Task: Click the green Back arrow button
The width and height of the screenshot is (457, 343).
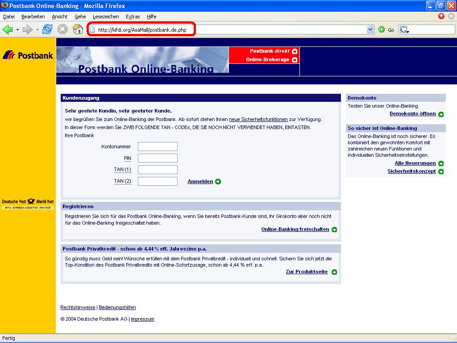Action: [8, 29]
